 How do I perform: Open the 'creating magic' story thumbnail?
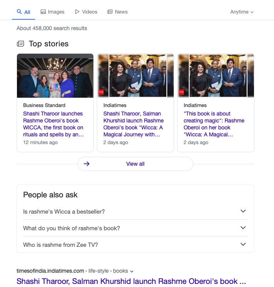pyautogui.click(x=216, y=76)
